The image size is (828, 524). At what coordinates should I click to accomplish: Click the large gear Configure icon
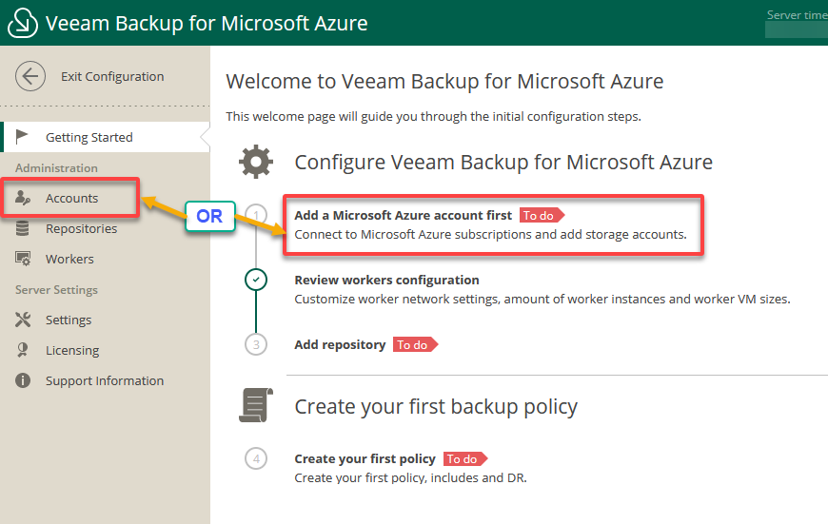tap(256, 162)
